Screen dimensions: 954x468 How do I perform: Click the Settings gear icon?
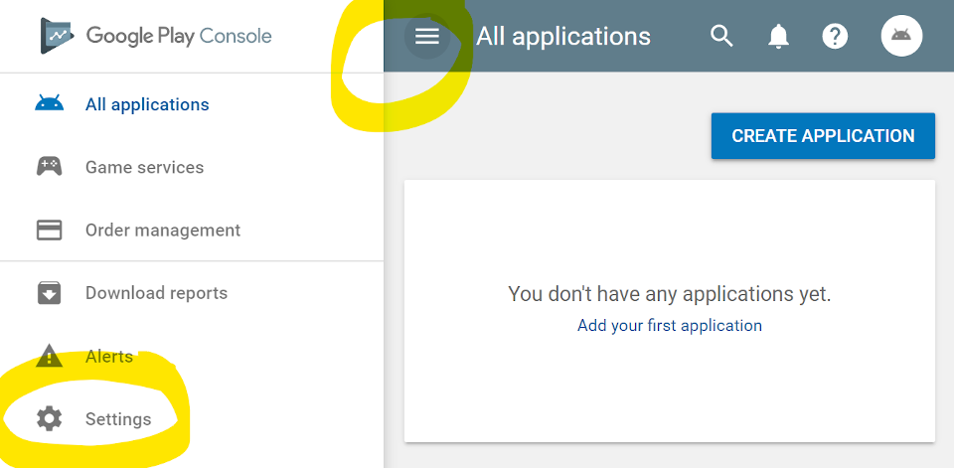(x=50, y=418)
